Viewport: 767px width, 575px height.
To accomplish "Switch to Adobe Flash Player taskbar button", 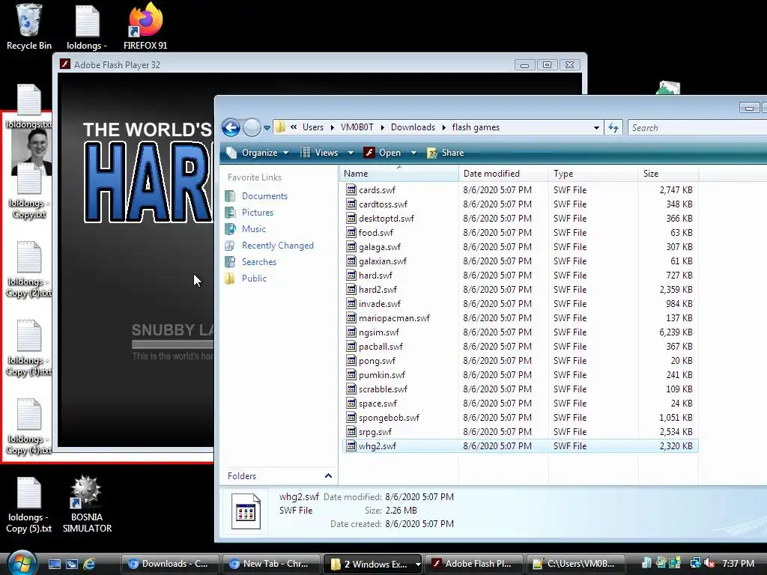I will point(474,564).
